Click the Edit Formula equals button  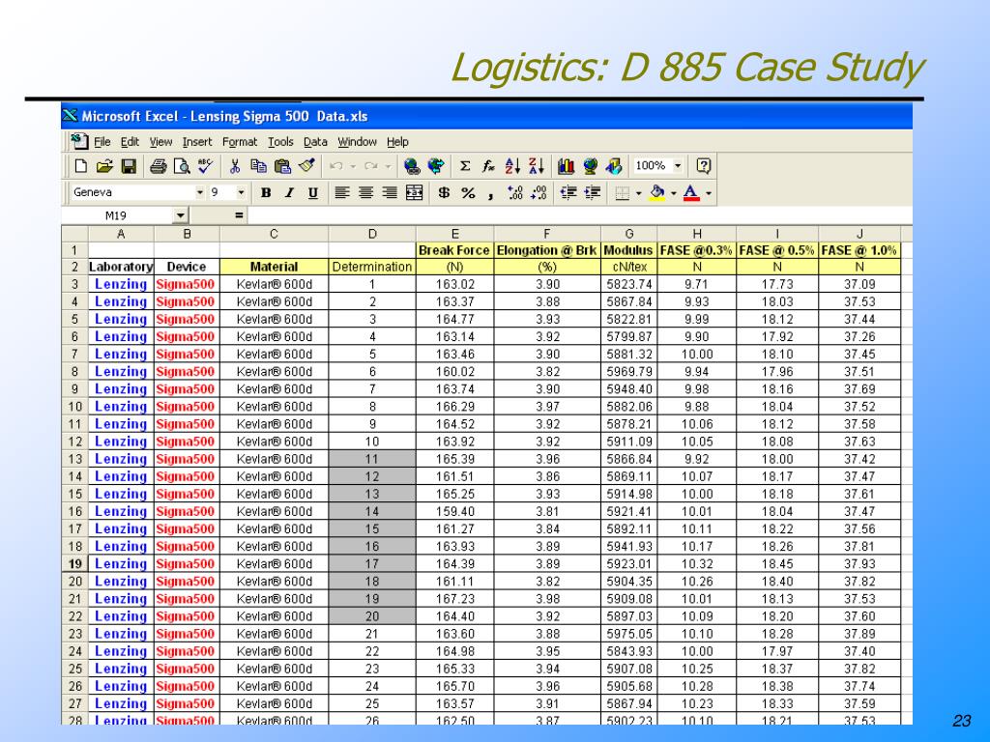239,215
